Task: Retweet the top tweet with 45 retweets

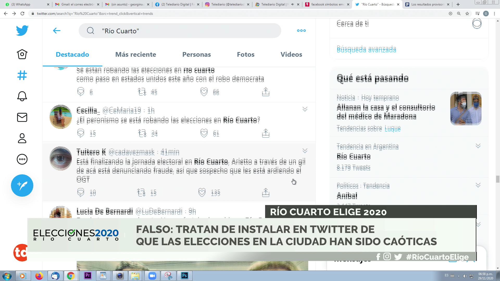Action: tap(142, 92)
